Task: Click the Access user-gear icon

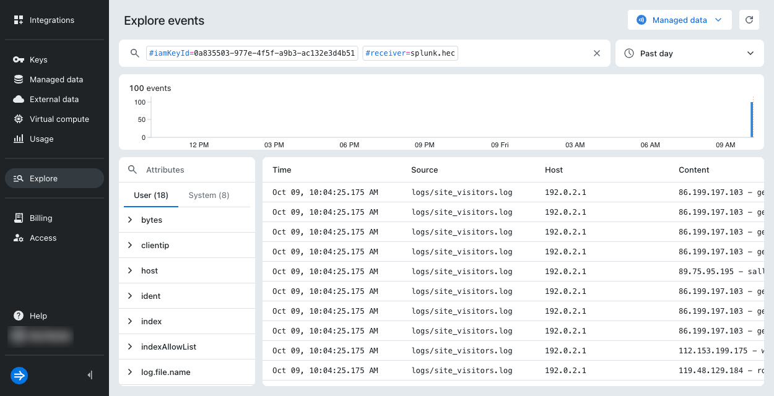Action: click(x=19, y=238)
